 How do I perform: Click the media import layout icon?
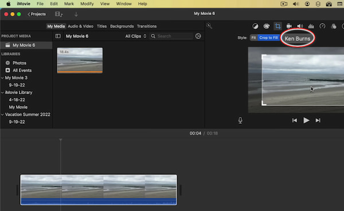tap(58, 14)
